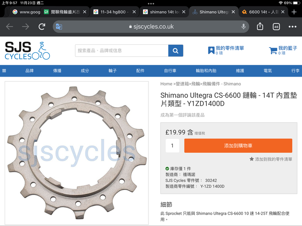Click the 飛輪 breadcrumb link
302x226 pixels.
pos(195,84)
